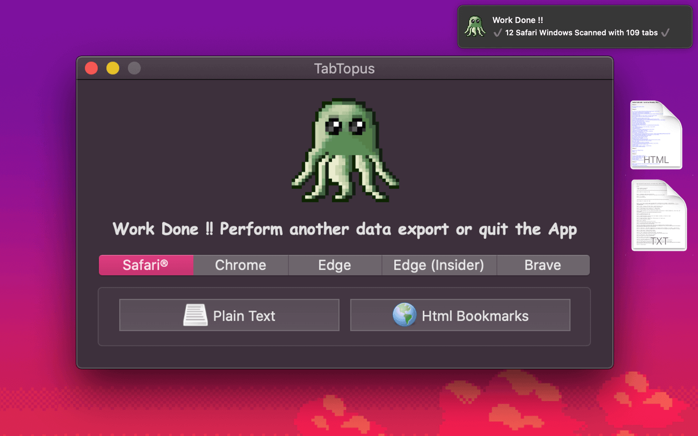Export tabs using the Html Bookmarks label
This screenshot has width=698, height=436.
click(x=475, y=316)
